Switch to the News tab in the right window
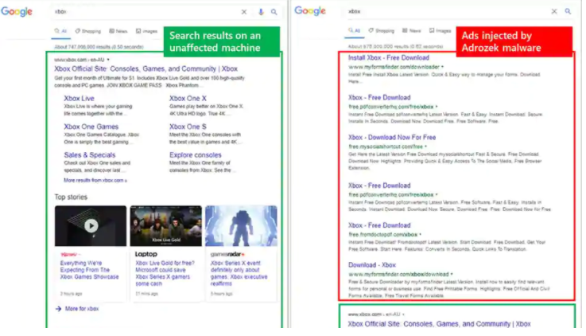 pos(411,30)
